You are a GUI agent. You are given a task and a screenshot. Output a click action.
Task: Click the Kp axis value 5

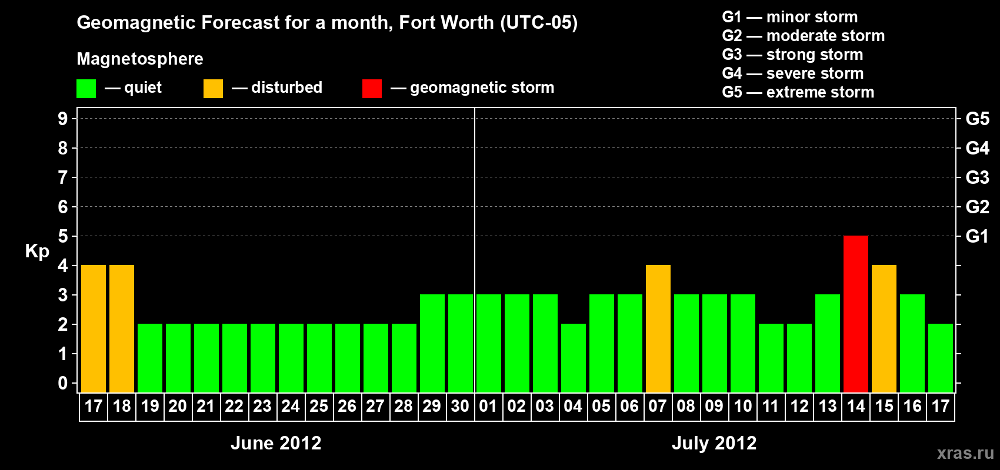[x=62, y=236]
